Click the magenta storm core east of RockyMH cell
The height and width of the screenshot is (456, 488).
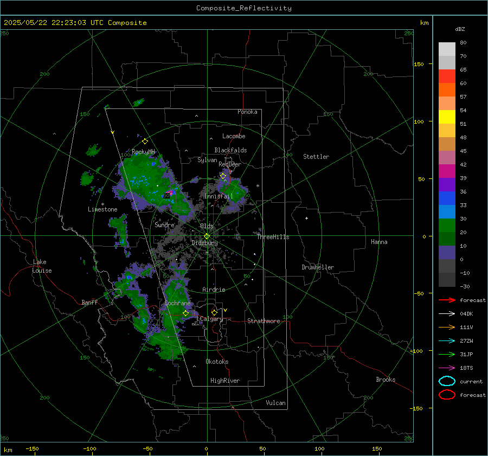click(x=170, y=192)
